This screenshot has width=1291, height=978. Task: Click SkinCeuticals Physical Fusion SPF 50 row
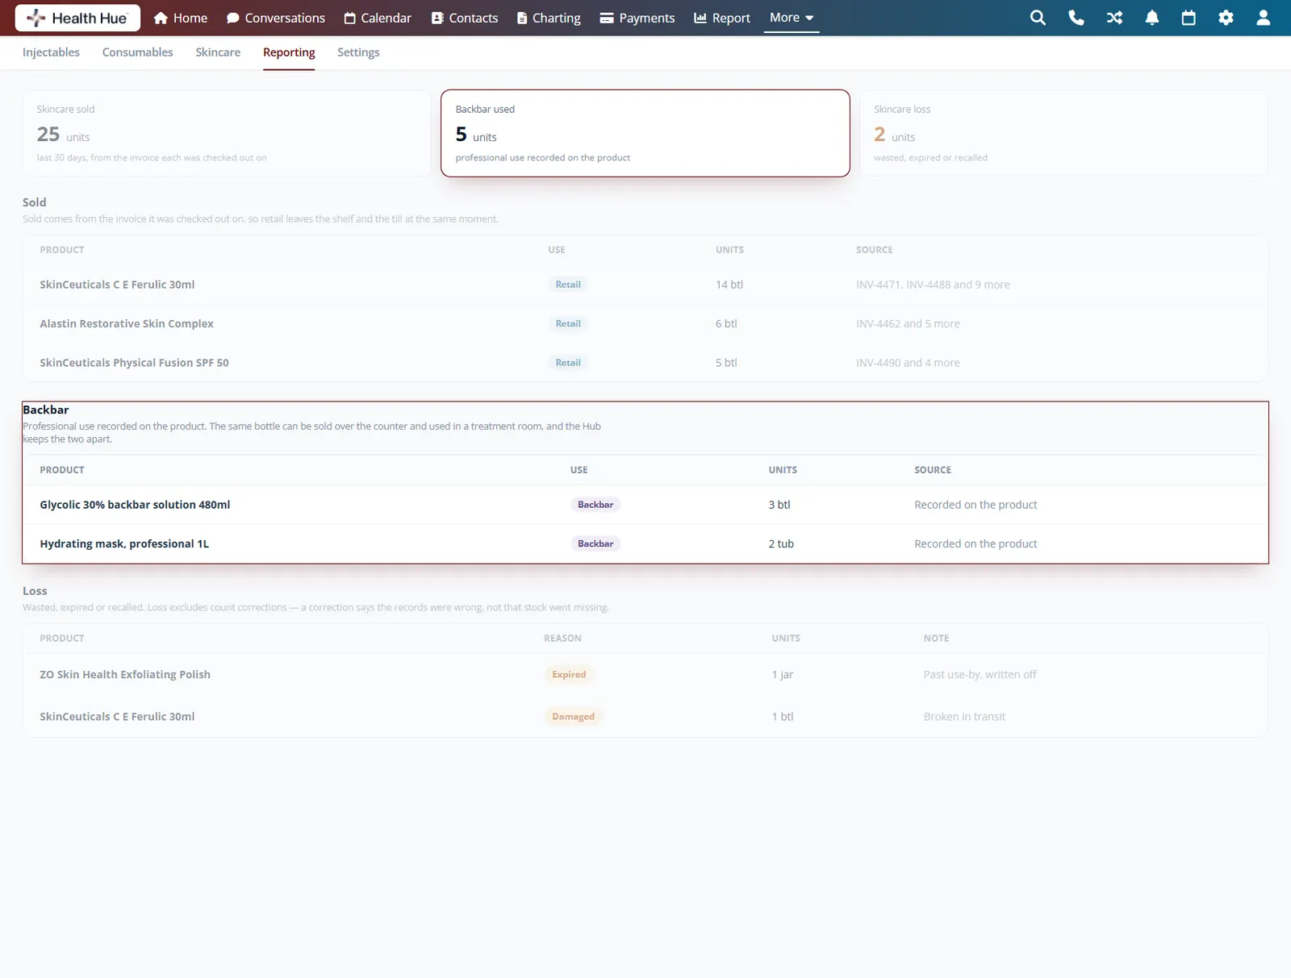click(x=645, y=363)
